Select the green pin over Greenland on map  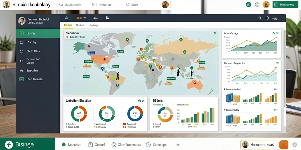click(x=127, y=40)
